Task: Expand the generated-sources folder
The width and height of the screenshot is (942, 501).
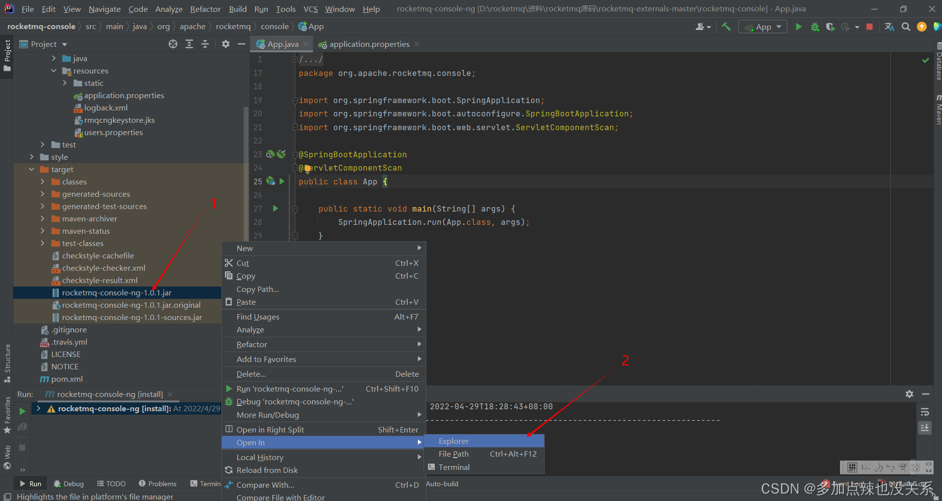Action: pos(42,194)
